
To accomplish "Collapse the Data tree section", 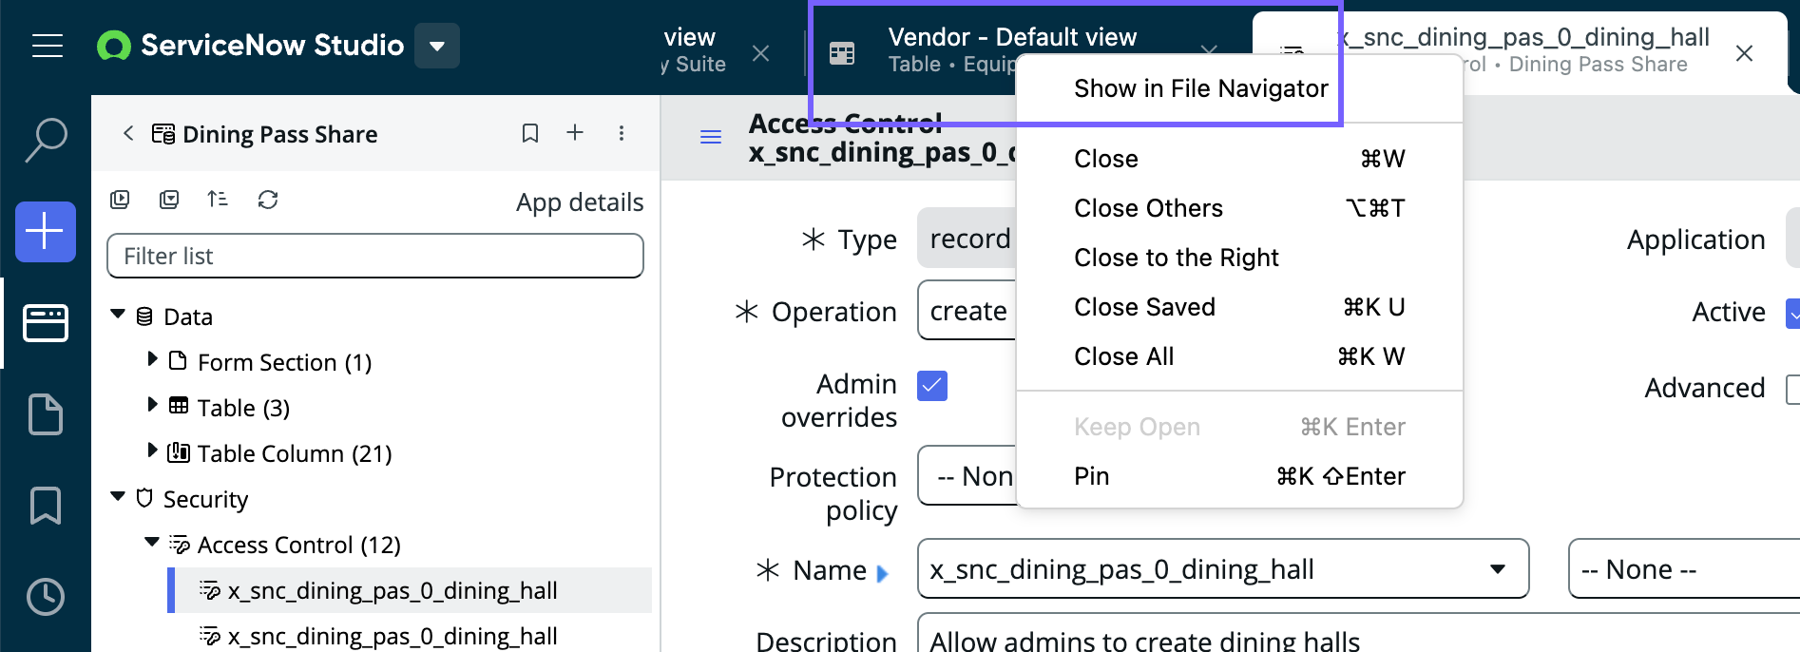I will coord(118,315).
